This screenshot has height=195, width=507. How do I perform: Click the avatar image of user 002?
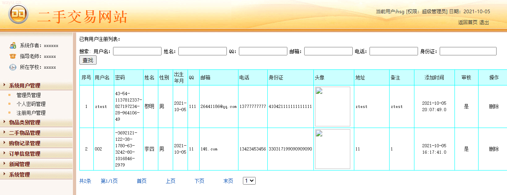[333, 149]
